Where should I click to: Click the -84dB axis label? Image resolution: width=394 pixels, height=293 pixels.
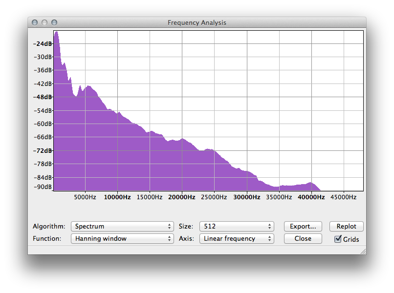point(43,177)
